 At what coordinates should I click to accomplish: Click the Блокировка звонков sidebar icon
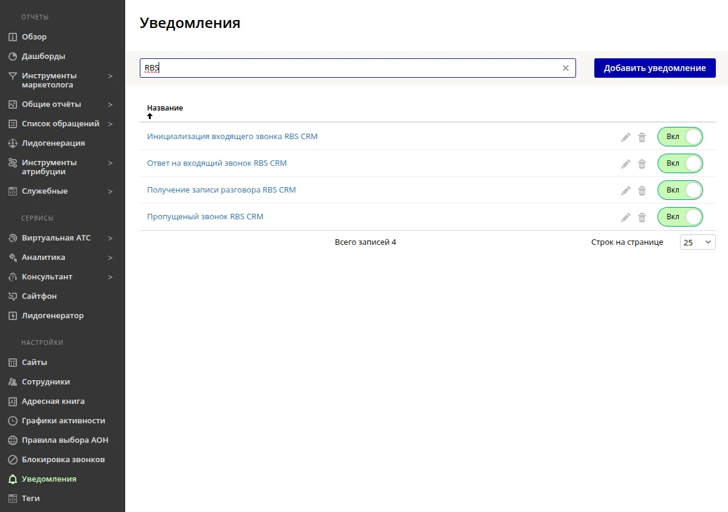click(12, 460)
